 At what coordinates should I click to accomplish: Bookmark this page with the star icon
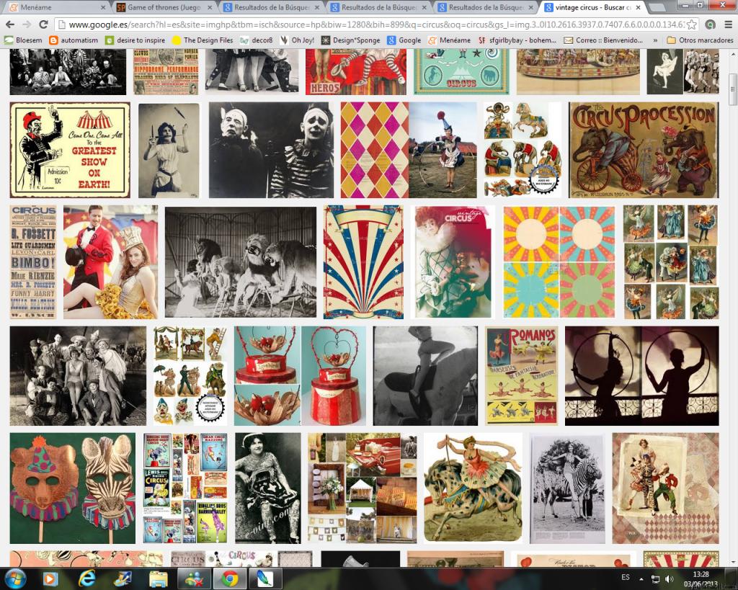pyautogui.click(x=691, y=24)
